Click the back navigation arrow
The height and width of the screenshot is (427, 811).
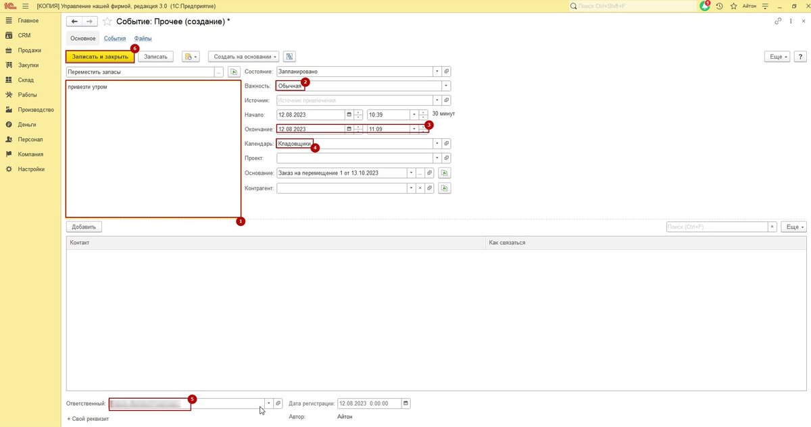point(74,22)
